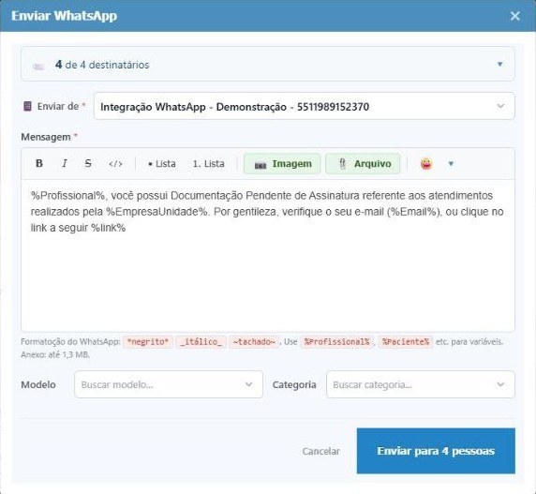Click the phone icon beside Enviar de
This screenshot has width=536, height=494.
pos(27,106)
